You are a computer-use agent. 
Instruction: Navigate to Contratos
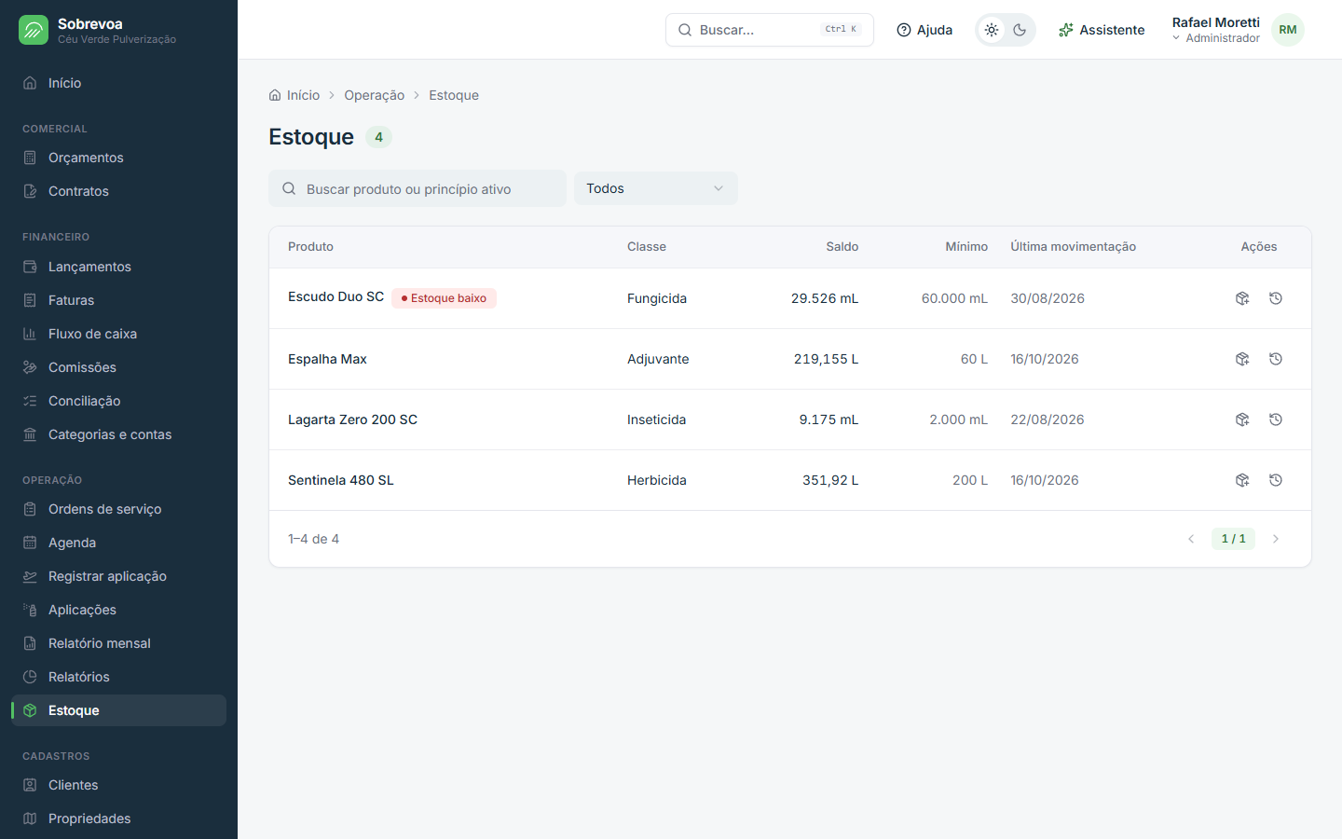(x=118, y=191)
